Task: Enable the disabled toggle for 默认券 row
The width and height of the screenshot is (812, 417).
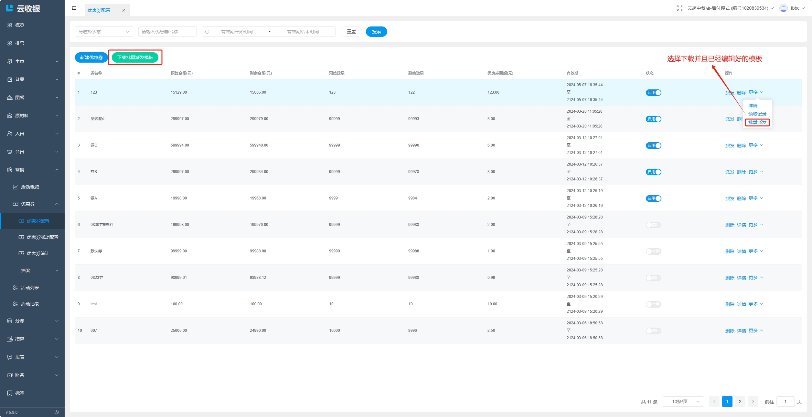Action: (x=653, y=251)
